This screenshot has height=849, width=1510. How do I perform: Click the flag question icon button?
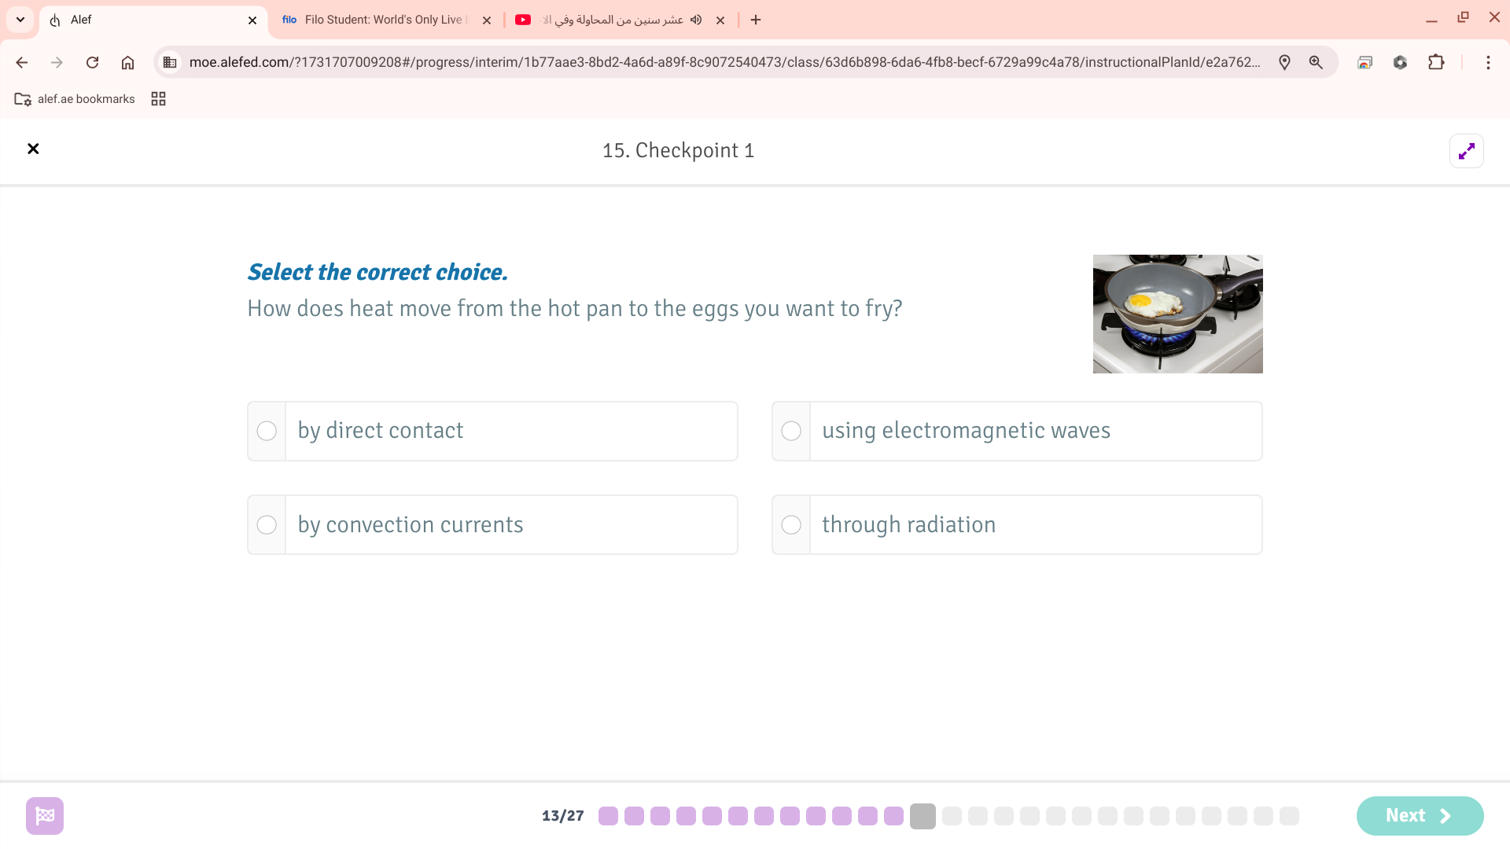[x=45, y=815]
